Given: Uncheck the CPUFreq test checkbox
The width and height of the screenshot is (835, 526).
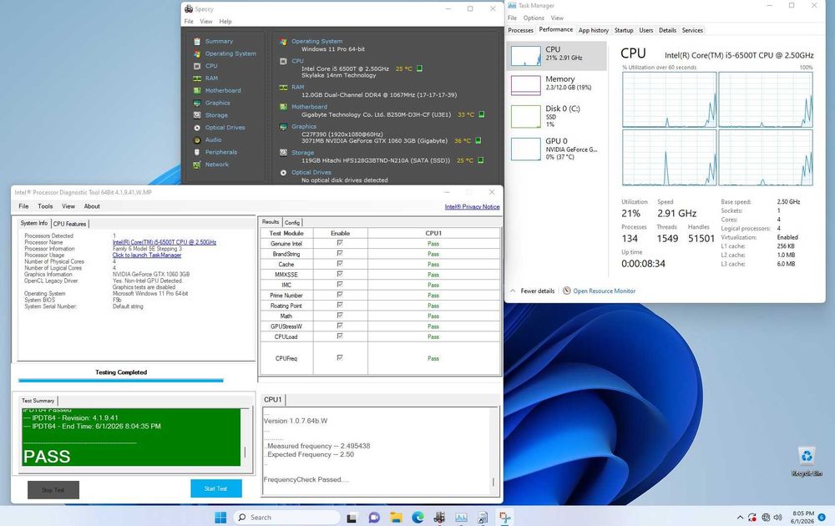Looking at the screenshot, I should click(x=340, y=358).
